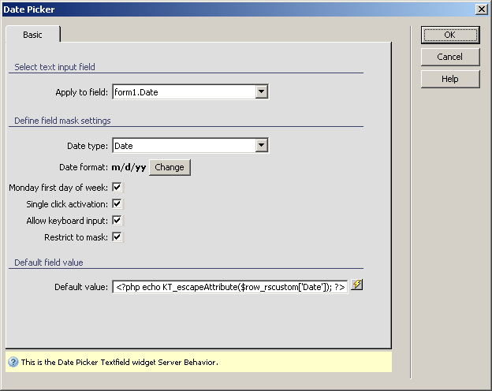
Task: Toggle the Restrict to mask checkbox
Action: pos(117,237)
